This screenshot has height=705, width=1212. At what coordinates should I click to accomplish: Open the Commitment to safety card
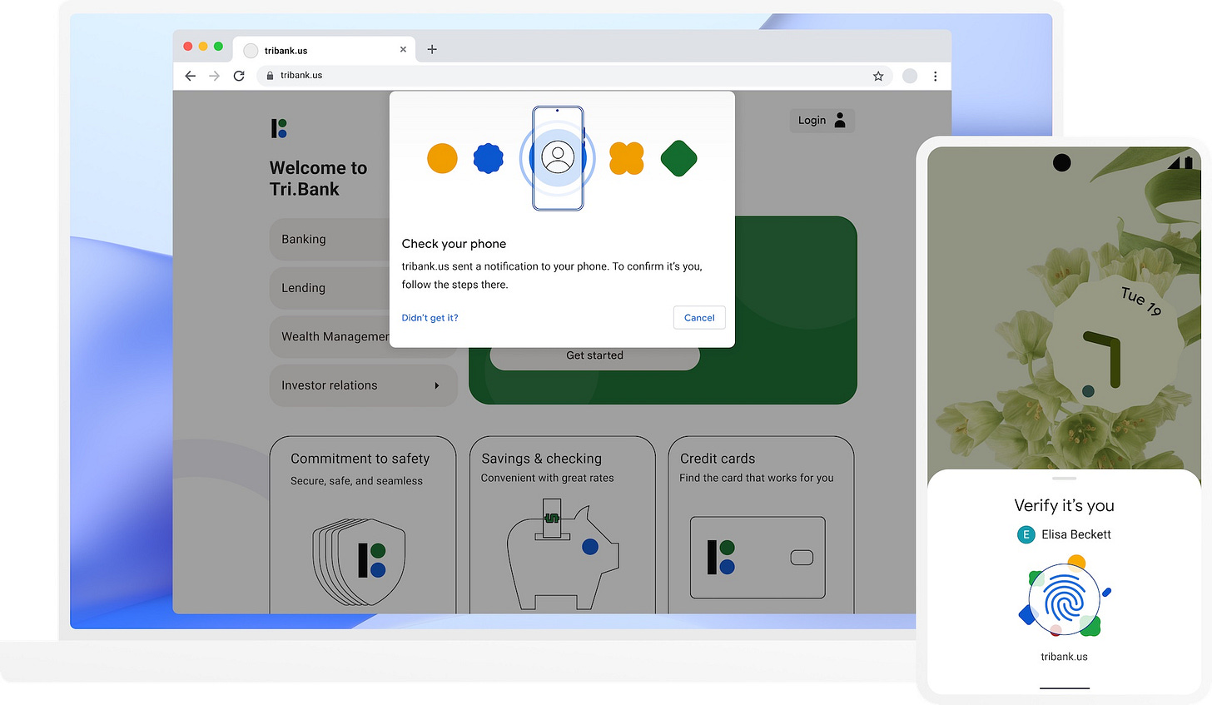[x=363, y=525]
